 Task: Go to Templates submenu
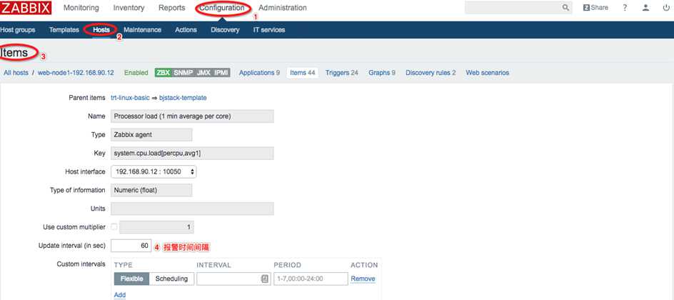64,30
